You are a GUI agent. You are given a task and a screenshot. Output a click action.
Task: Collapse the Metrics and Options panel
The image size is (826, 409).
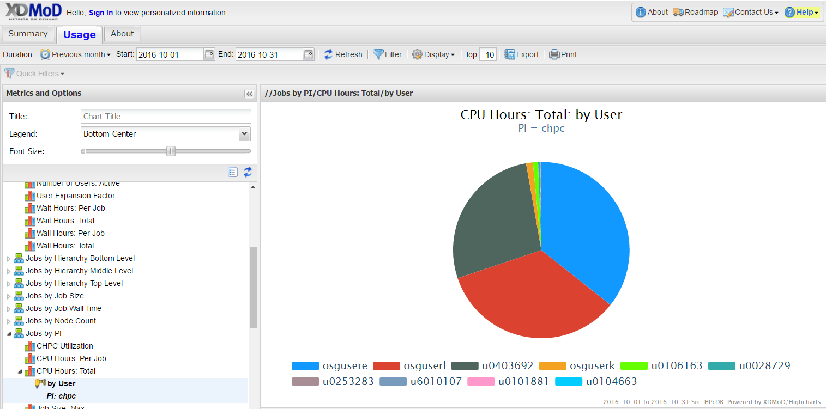click(x=249, y=94)
